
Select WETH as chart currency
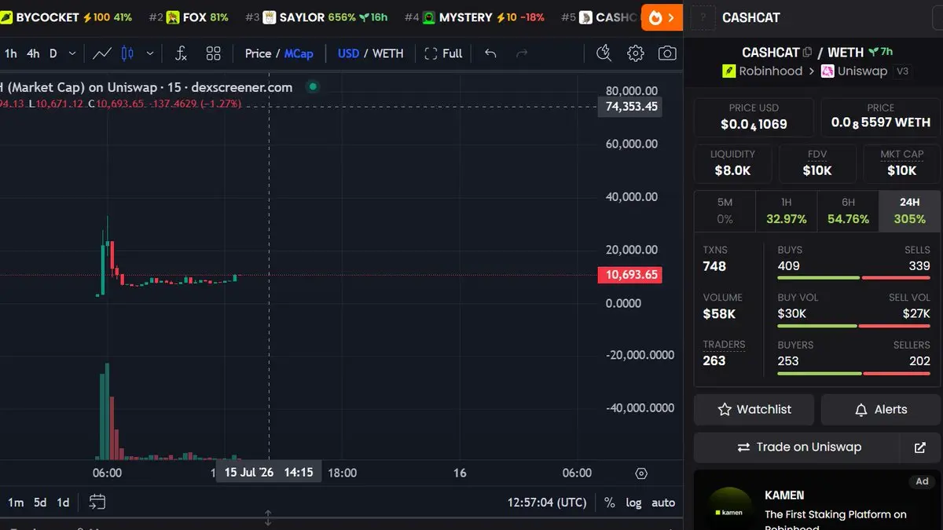point(388,53)
